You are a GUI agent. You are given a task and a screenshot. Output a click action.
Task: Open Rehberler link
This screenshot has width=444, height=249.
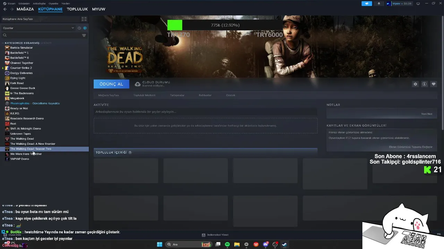(x=205, y=95)
